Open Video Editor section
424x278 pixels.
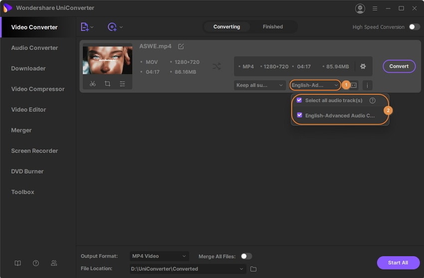28,110
